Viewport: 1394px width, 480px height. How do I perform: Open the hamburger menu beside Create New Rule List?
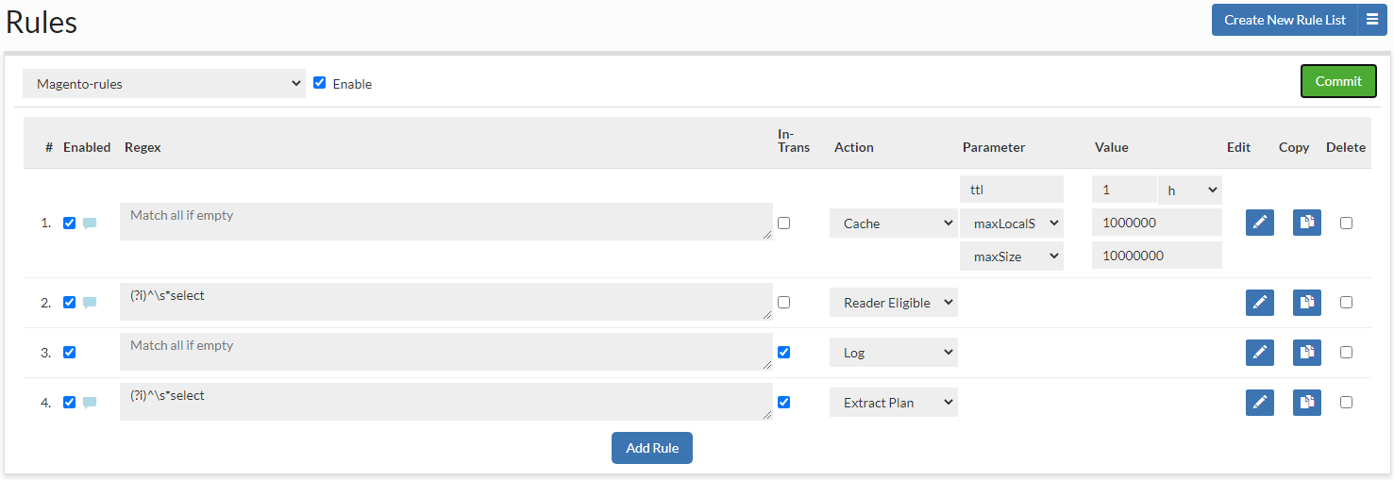(x=1372, y=20)
